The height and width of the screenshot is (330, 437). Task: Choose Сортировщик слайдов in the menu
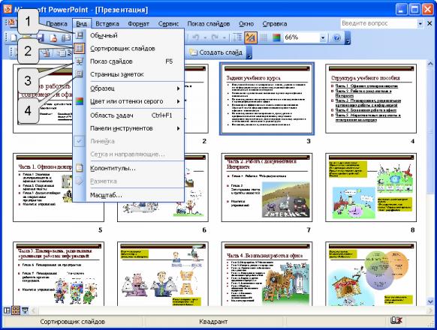pos(128,49)
